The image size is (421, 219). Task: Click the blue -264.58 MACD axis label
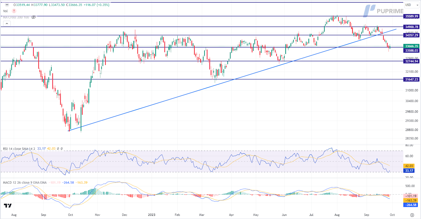411,205
